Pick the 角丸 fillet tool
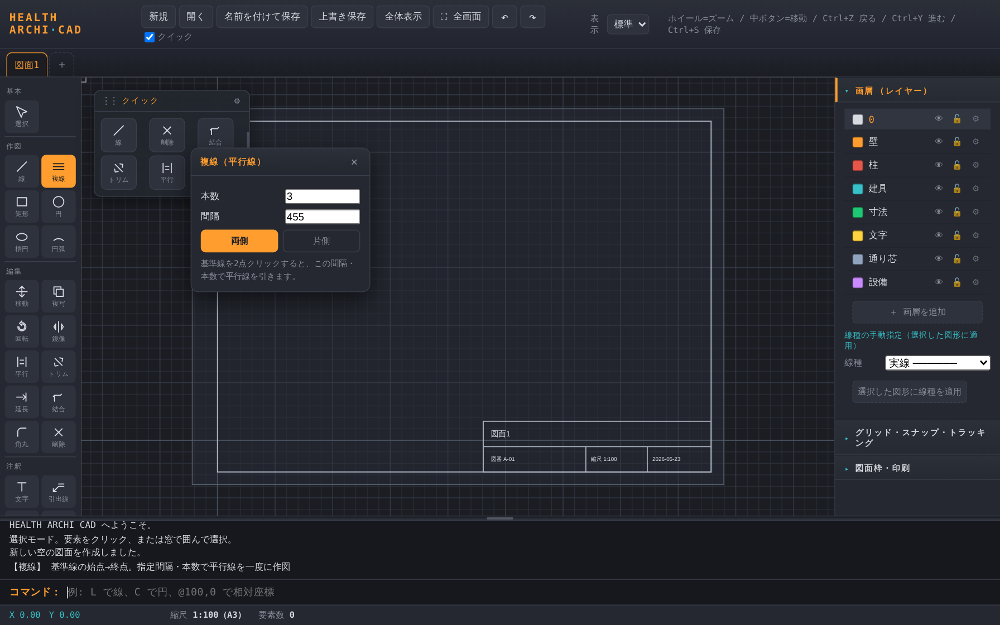The image size is (1000, 625). [22, 437]
